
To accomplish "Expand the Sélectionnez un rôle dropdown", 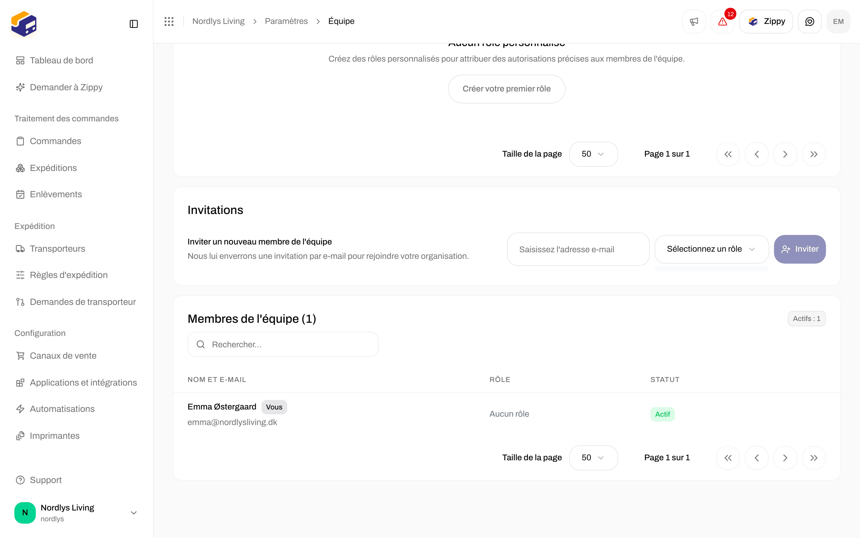I will coord(712,249).
